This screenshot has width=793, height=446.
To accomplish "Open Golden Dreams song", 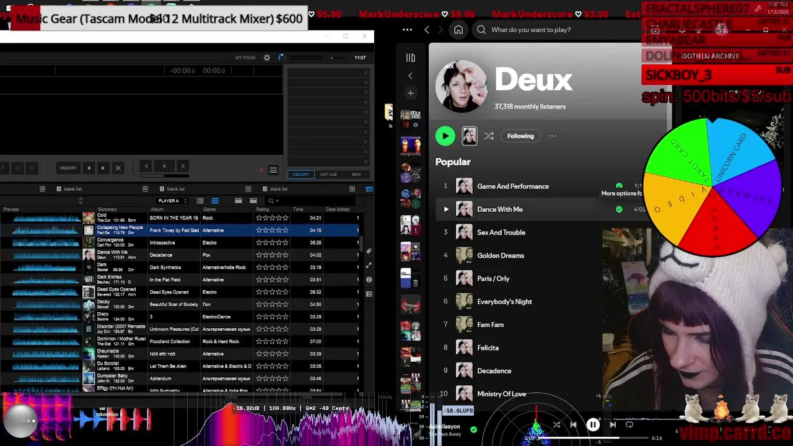I will coord(501,255).
